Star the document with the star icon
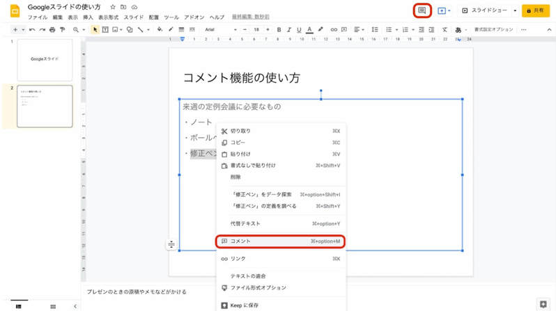556x311 pixels. (x=113, y=7)
